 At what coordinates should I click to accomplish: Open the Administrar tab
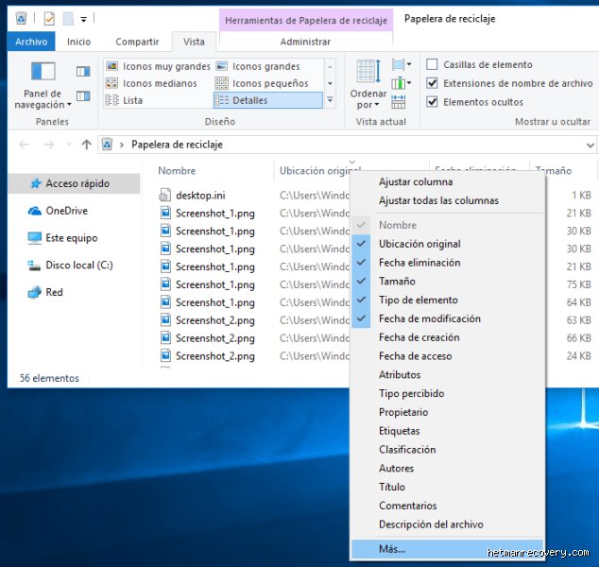pyautogui.click(x=305, y=42)
